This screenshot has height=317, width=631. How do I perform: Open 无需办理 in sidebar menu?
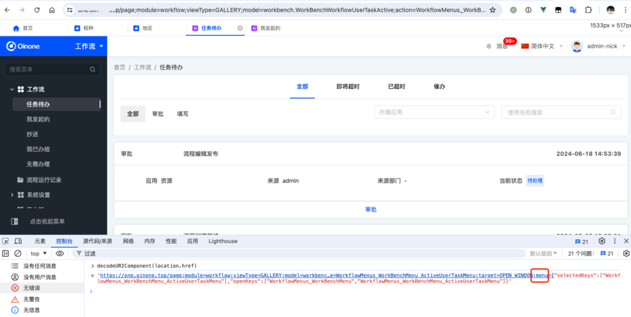point(38,164)
